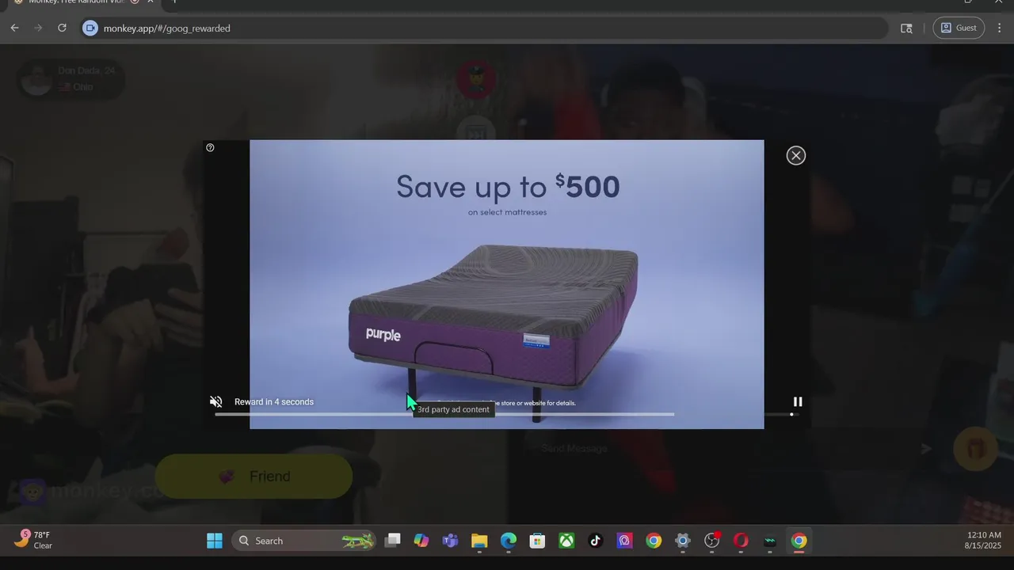Open the browser side panel icon
Viewport: 1014px width, 570px height.
(x=906, y=28)
